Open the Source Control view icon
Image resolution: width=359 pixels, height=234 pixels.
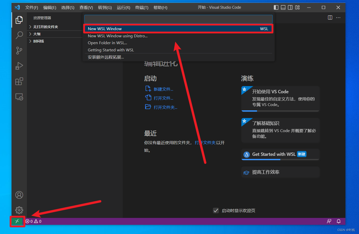click(19, 50)
